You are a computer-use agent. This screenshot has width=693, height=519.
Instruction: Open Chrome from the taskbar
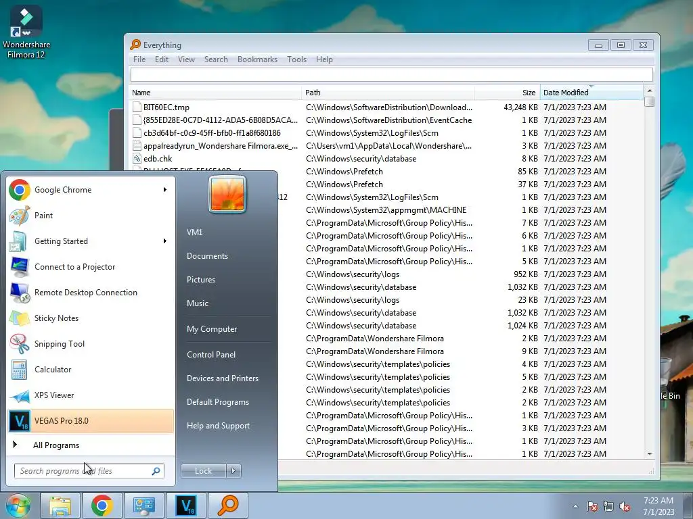[x=102, y=505]
